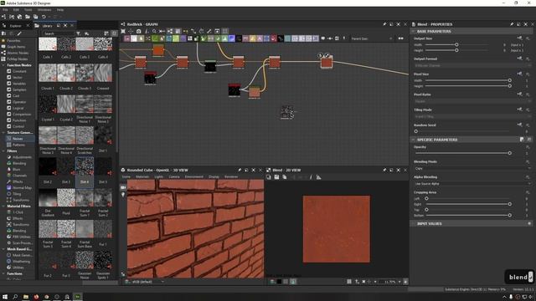Select the Cells 1 noise thumbnail
The width and height of the screenshot is (536, 301).
tap(48, 44)
